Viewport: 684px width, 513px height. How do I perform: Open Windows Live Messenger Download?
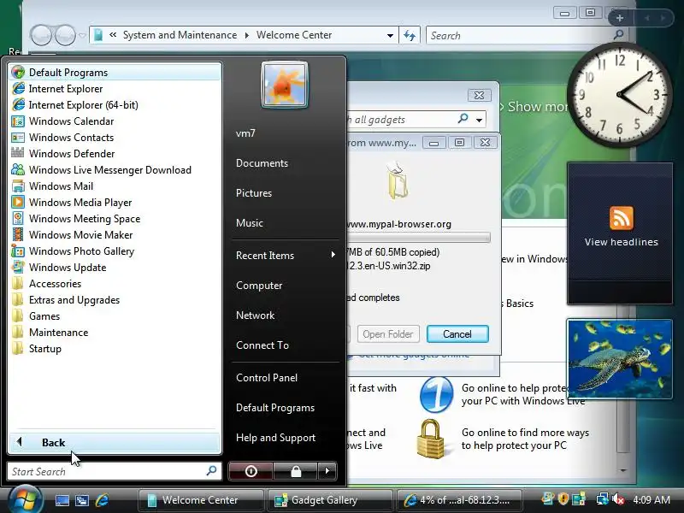tap(115, 169)
